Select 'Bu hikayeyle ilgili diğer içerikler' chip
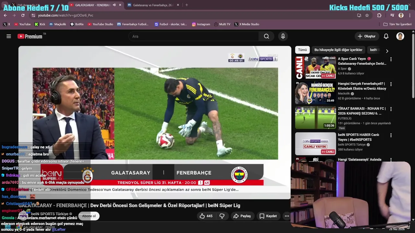The image size is (415, 233). tap(338, 50)
